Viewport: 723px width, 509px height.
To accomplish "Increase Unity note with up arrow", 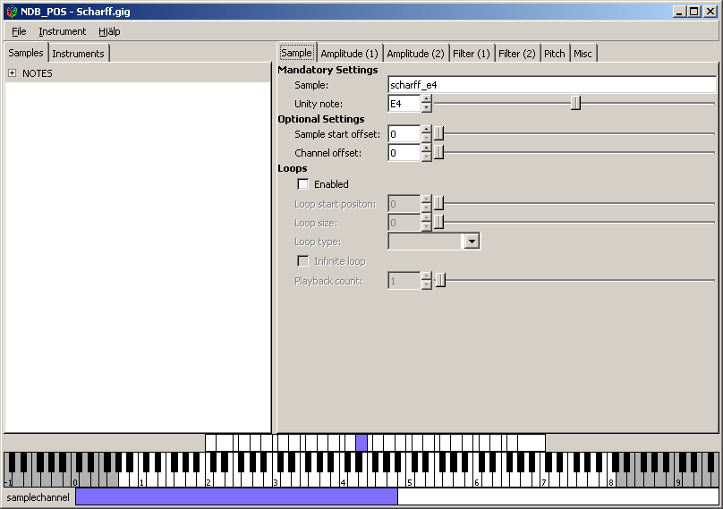I will coord(427,99).
